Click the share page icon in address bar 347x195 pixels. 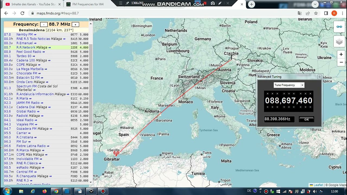click(308, 13)
